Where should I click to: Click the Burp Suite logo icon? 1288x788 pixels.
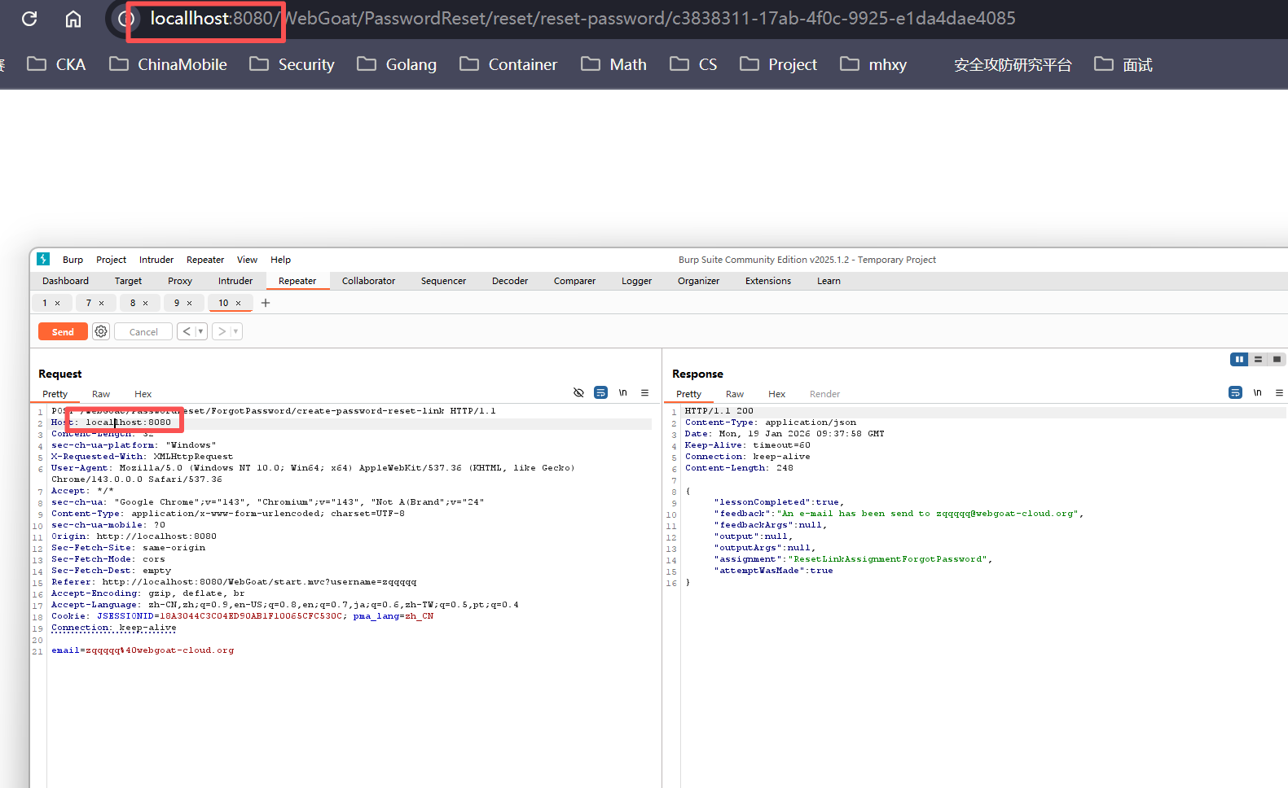[x=44, y=259]
